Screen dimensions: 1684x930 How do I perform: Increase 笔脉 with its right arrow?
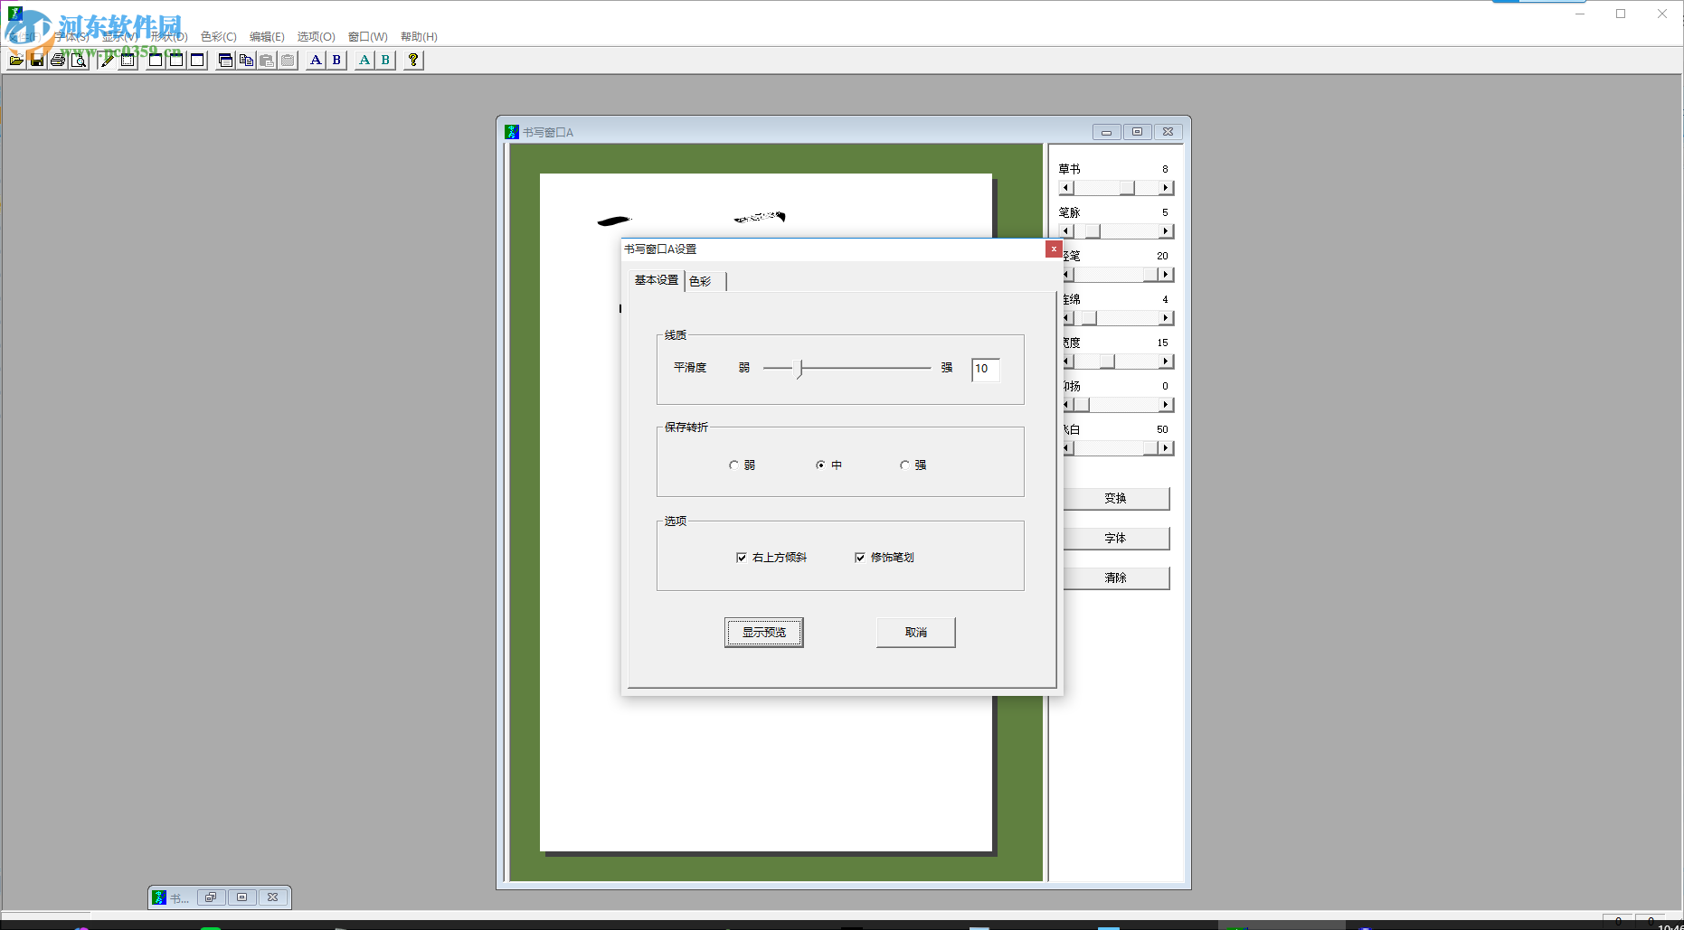[1166, 231]
